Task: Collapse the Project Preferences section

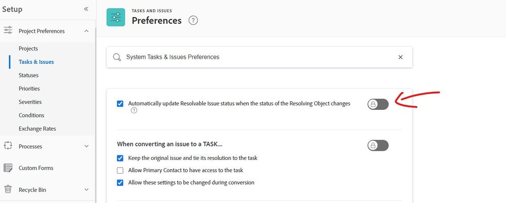Action: 86,31
